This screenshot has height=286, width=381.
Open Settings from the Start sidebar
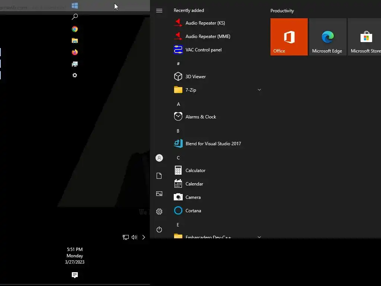coord(159,212)
